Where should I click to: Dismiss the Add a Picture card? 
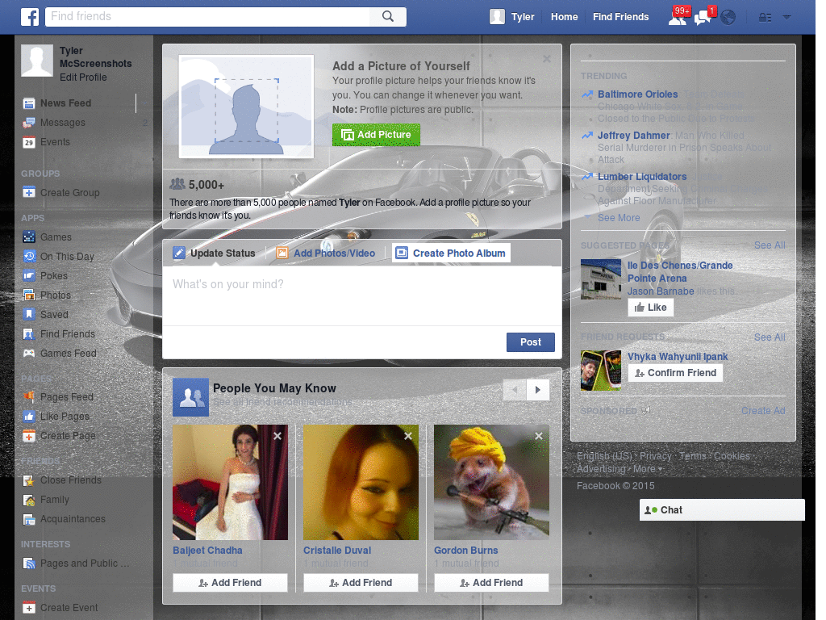[x=547, y=59]
